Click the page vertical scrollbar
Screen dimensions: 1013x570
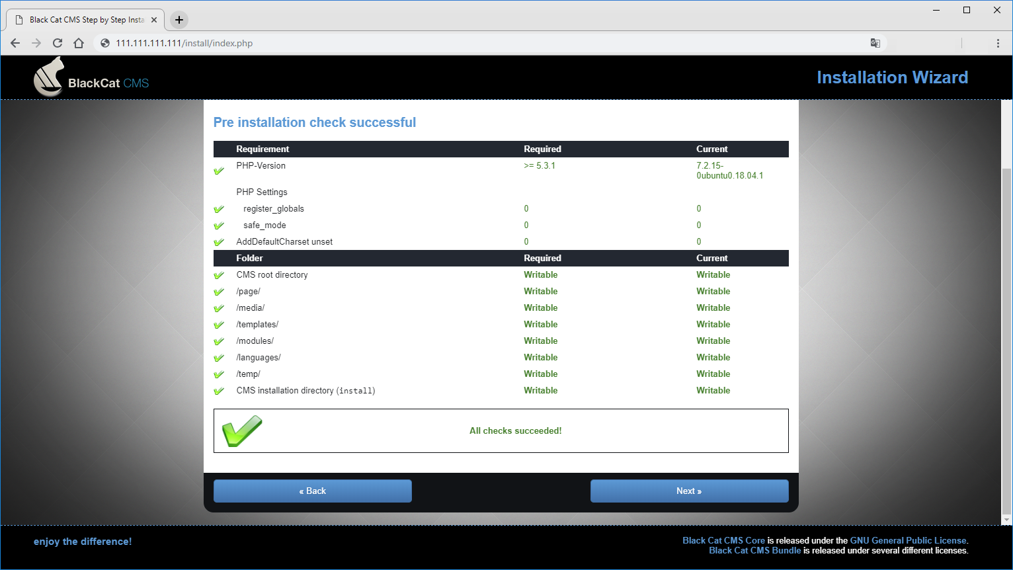(1006, 331)
